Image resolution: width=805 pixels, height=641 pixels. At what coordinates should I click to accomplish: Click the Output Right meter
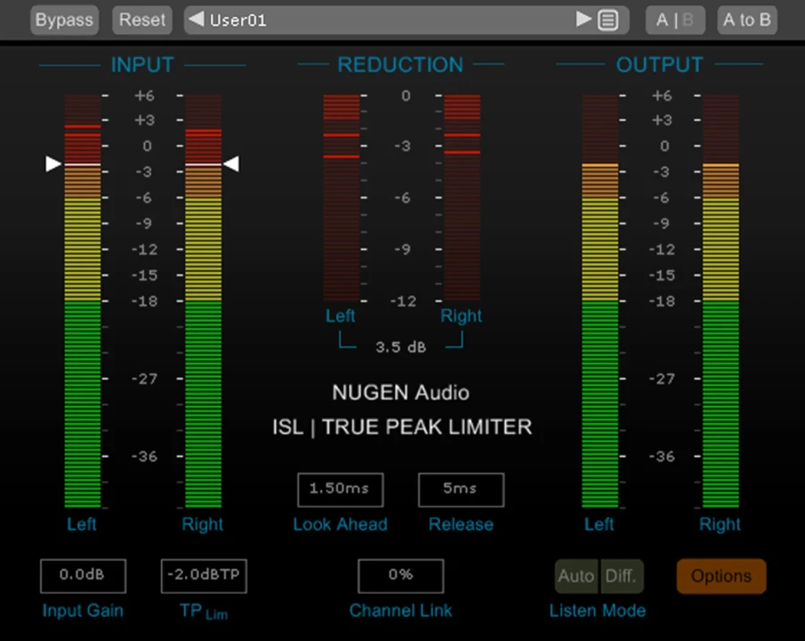721,300
